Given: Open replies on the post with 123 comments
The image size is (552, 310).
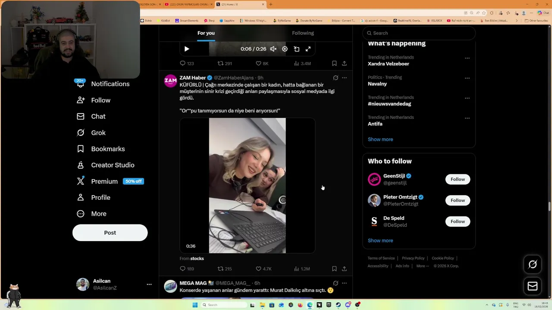Looking at the screenshot, I should (187, 63).
